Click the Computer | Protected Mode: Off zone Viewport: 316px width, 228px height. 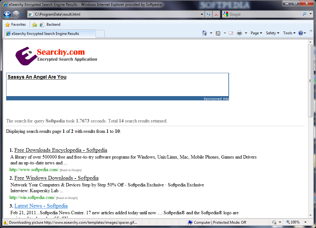coord(217,222)
